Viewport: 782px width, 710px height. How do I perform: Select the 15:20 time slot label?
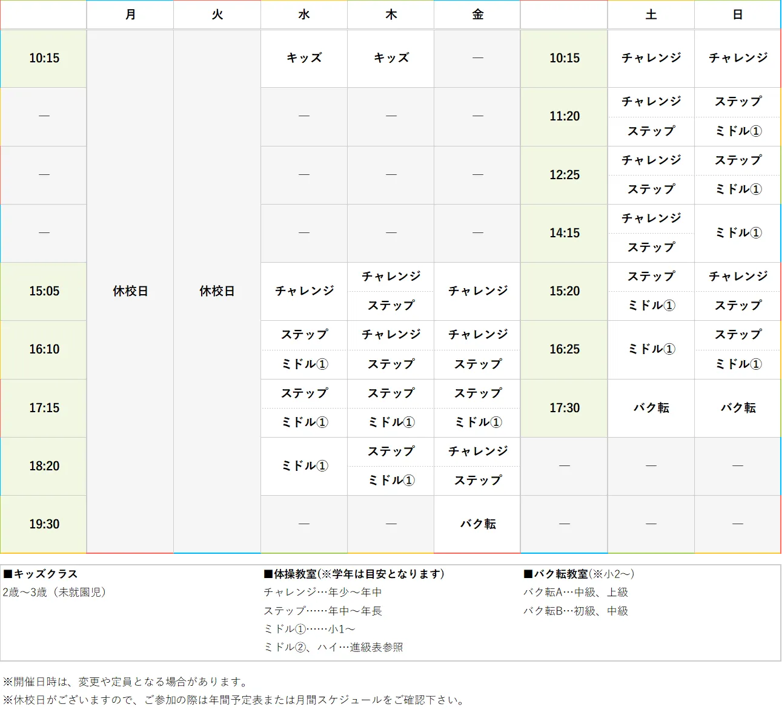point(563,291)
